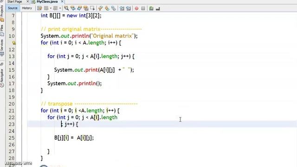Open the dropdown arrow beside the Forward icon
The height and width of the screenshot is (167, 297).
tap(60, 8)
